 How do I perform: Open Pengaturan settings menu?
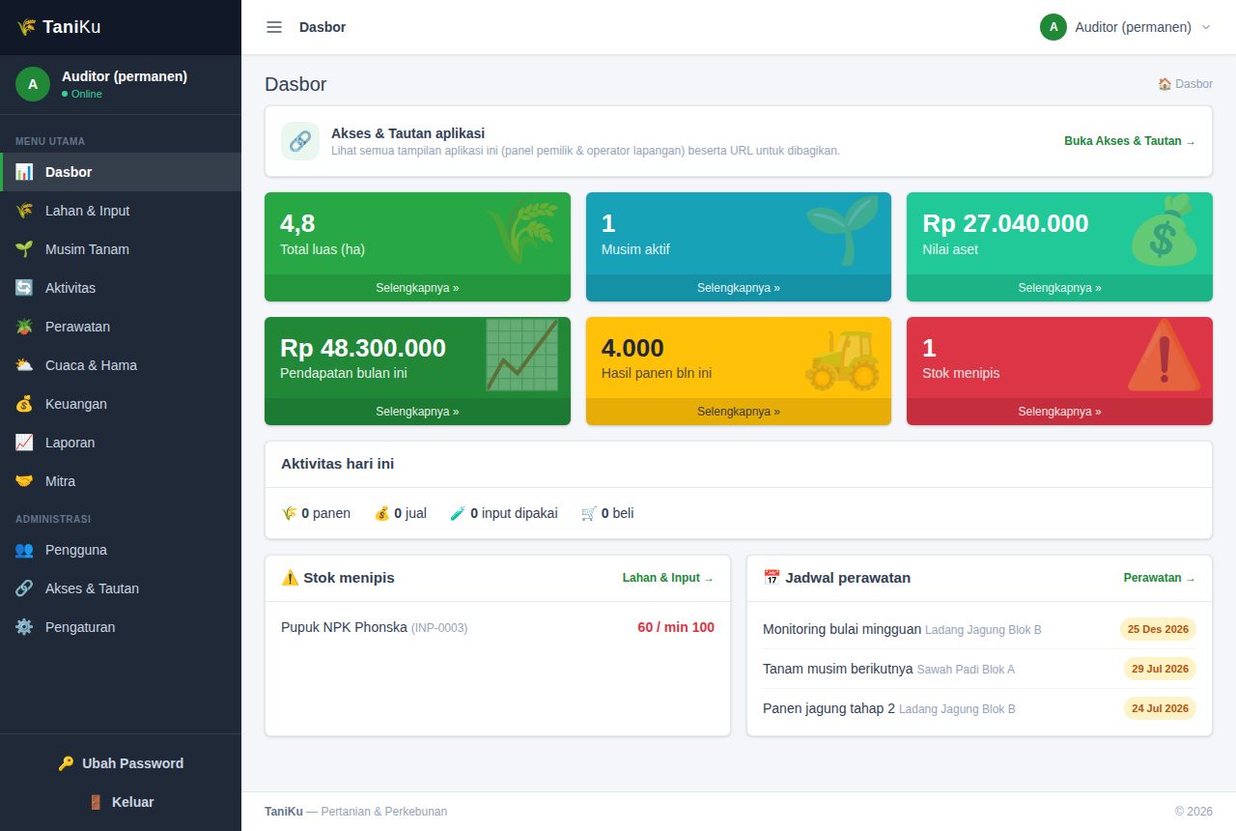[121, 627]
